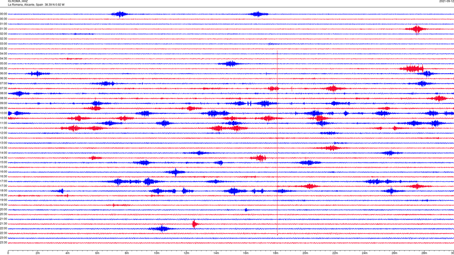Click the 26m tick label on x-axis
Screen dimensions: 454x255
point(394,253)
